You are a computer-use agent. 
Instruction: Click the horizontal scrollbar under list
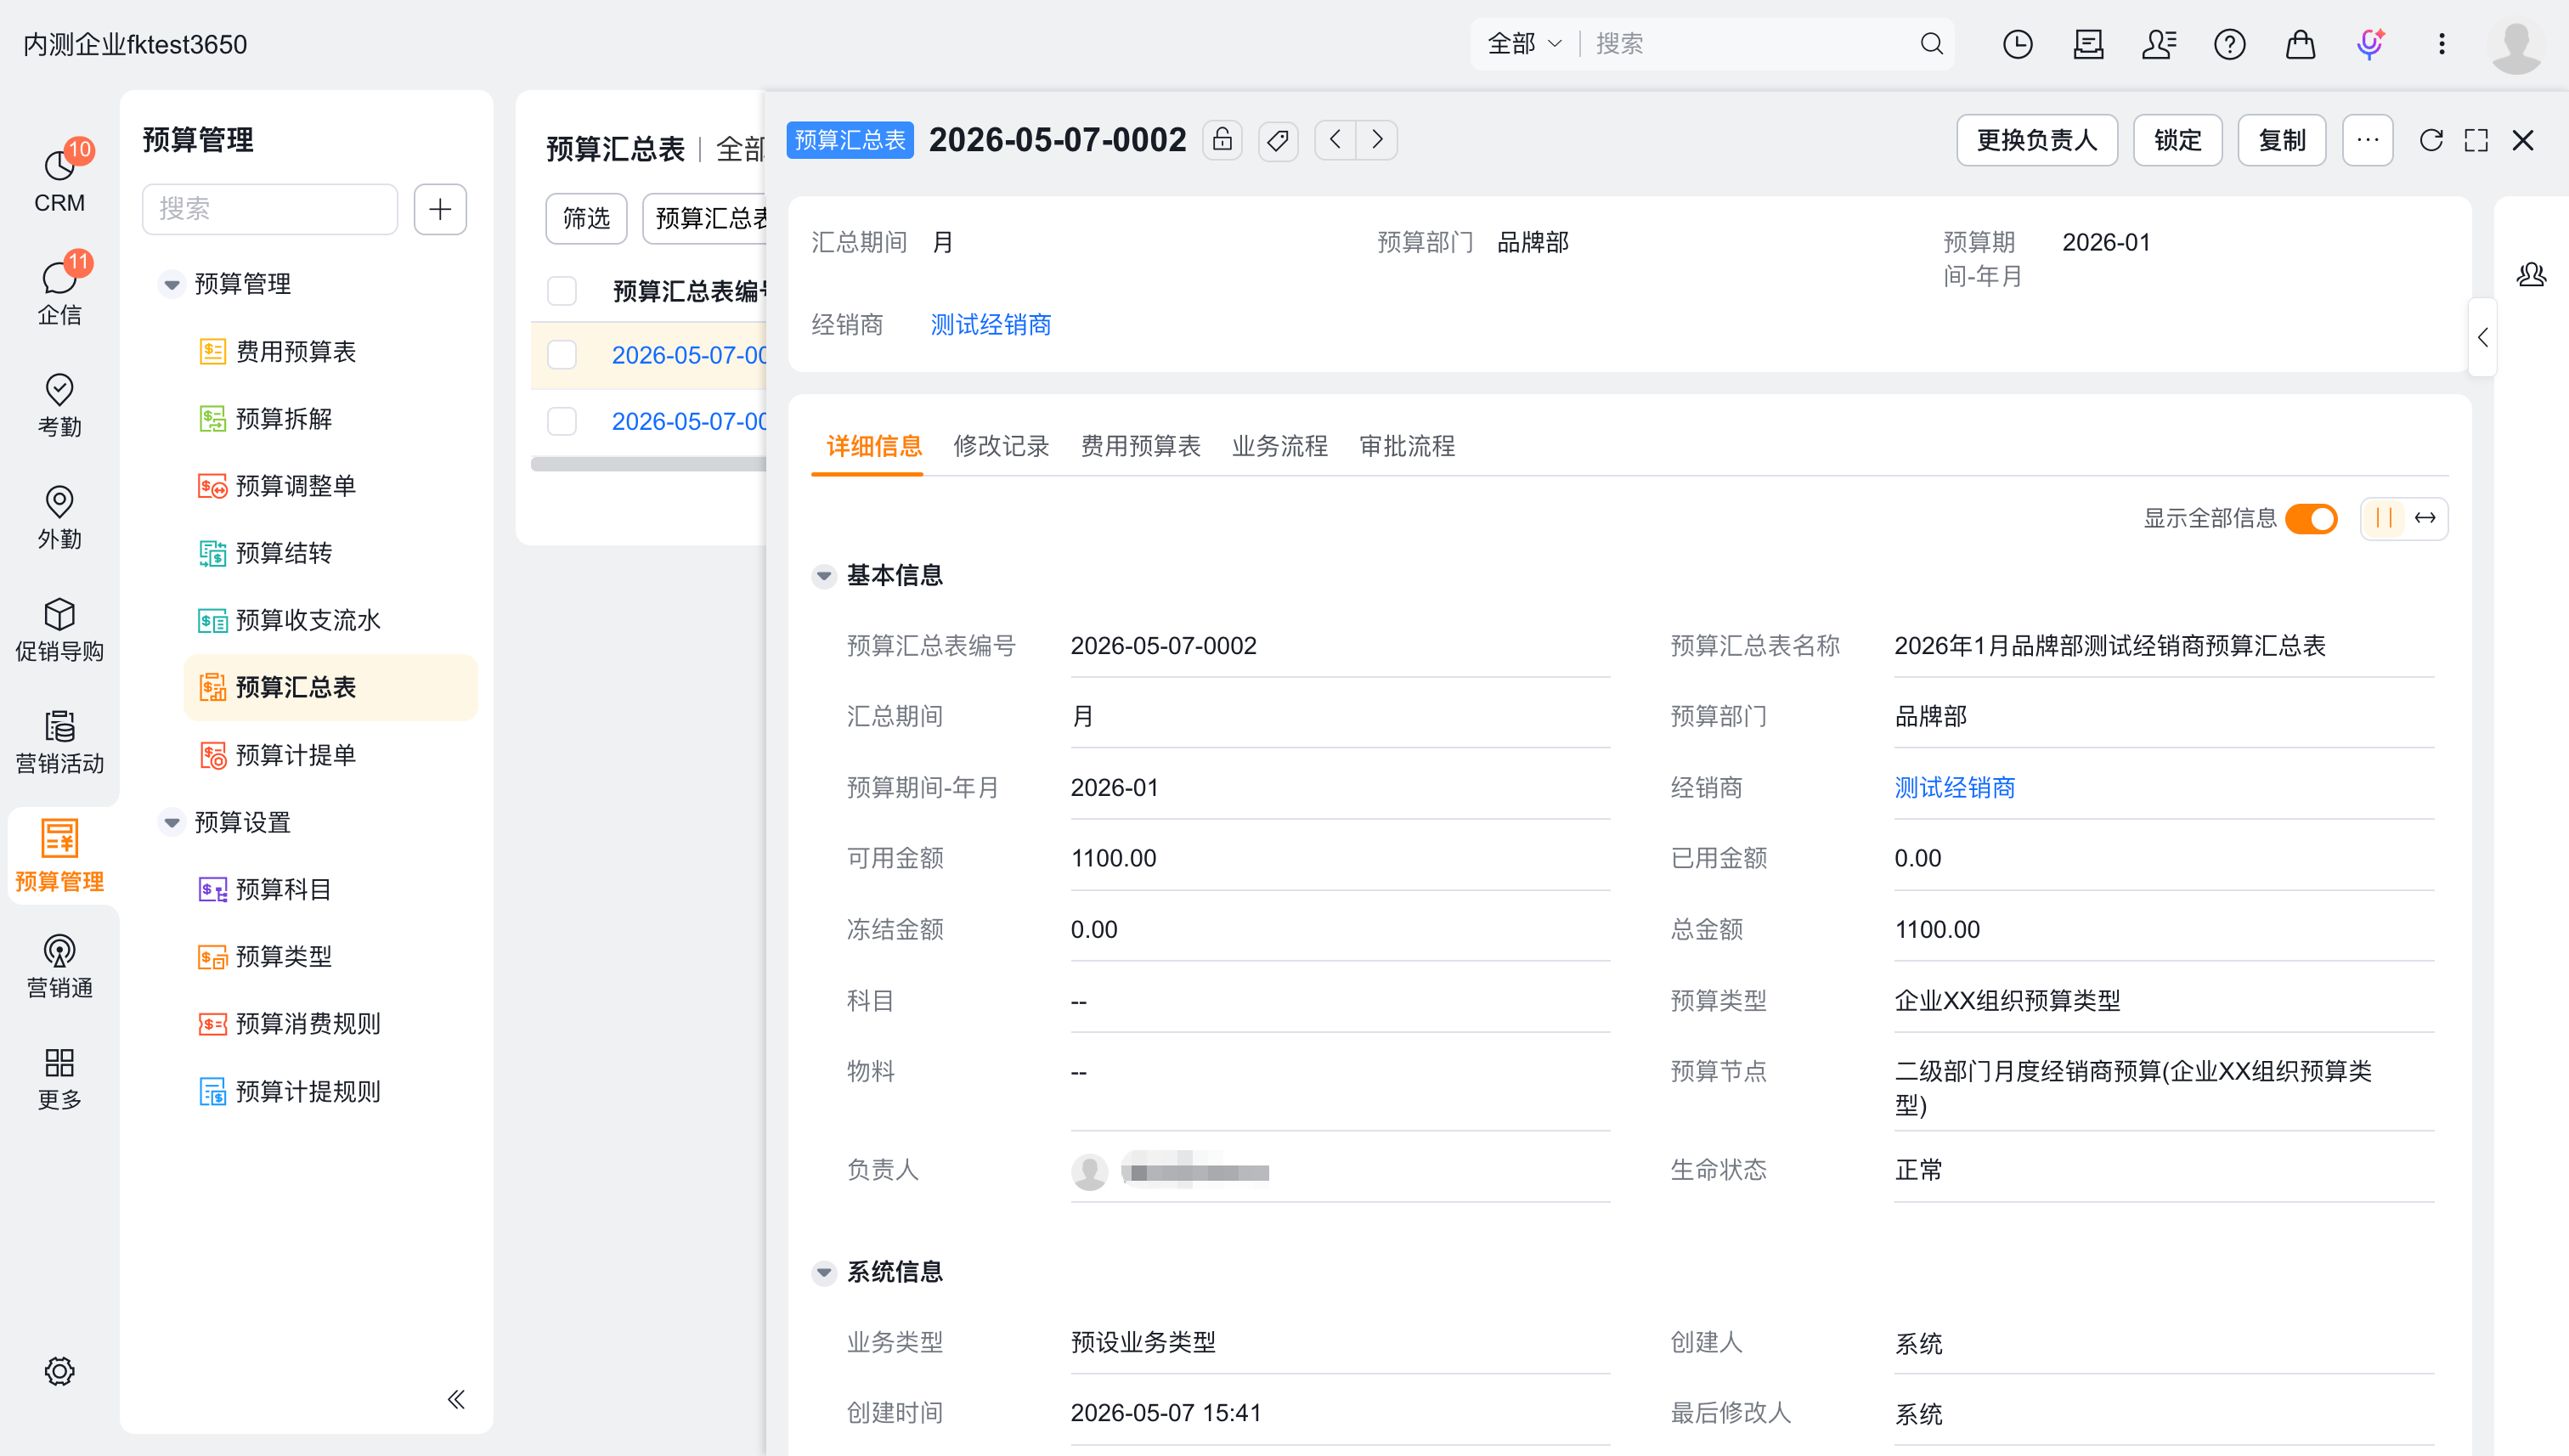pos(648,464)
